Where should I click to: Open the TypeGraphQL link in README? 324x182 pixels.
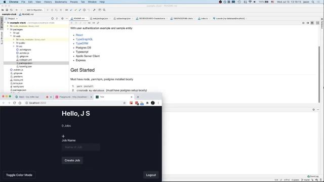coord(85,39)
